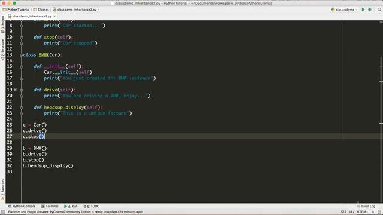Collapse def drive fold marker on line 19
Image resolution: width=383 pixels, height=215 pixels.
point(22,90)
